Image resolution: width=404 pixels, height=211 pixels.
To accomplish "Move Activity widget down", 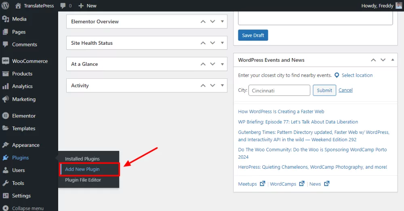I will point(213,86).
